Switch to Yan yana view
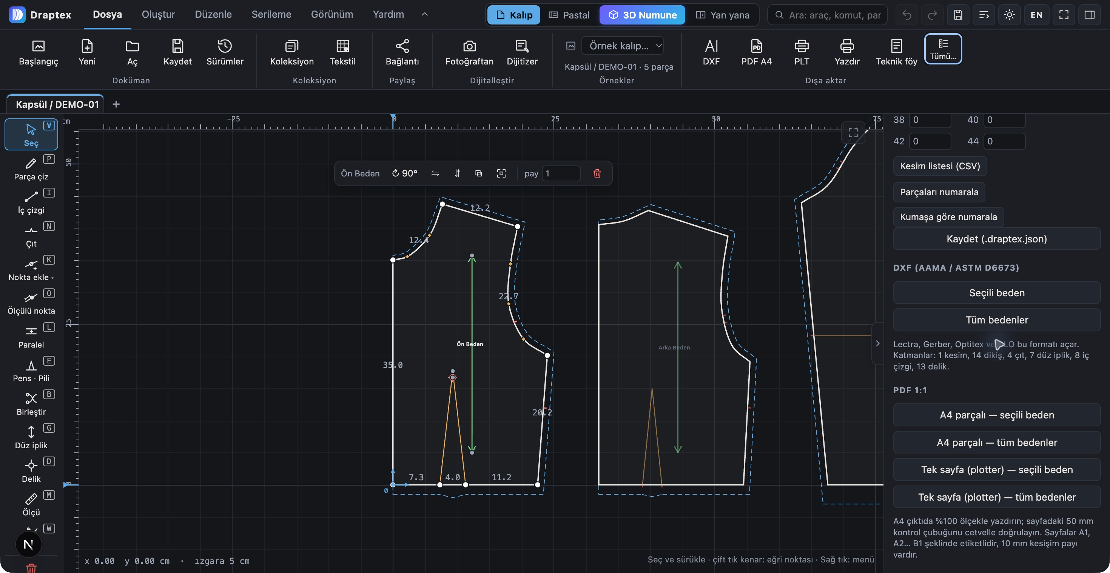This screenshot has width=1110, height=573. (723, 15)
